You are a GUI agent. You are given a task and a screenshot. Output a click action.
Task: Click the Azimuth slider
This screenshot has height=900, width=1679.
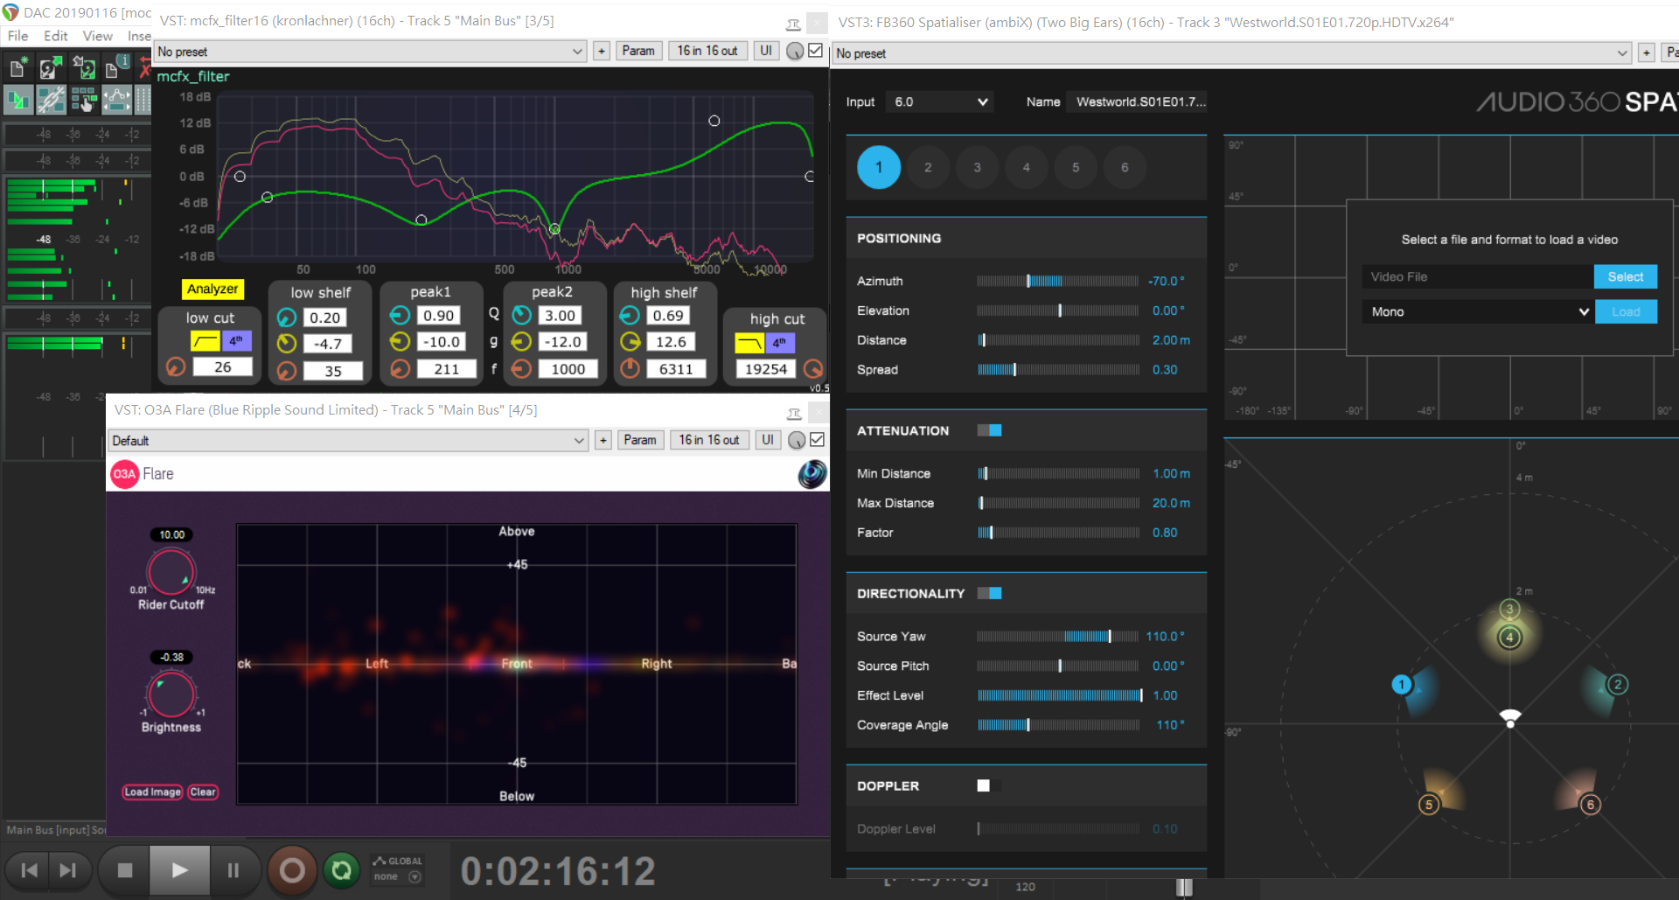click(1058, 281)
